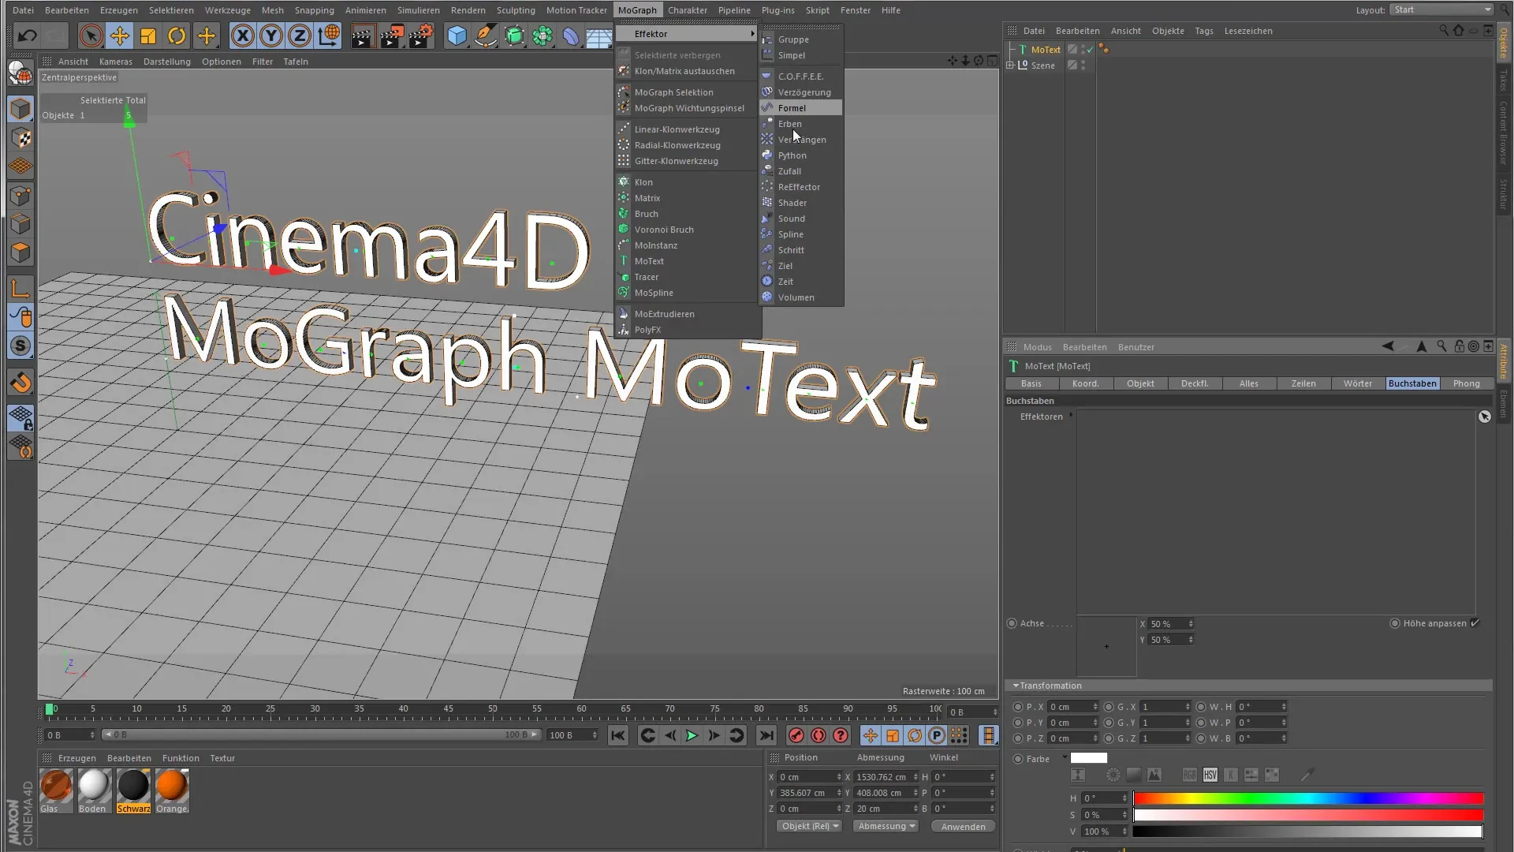Click the Undo arrow icon
1514x852 pixels.
click(27, 35)
